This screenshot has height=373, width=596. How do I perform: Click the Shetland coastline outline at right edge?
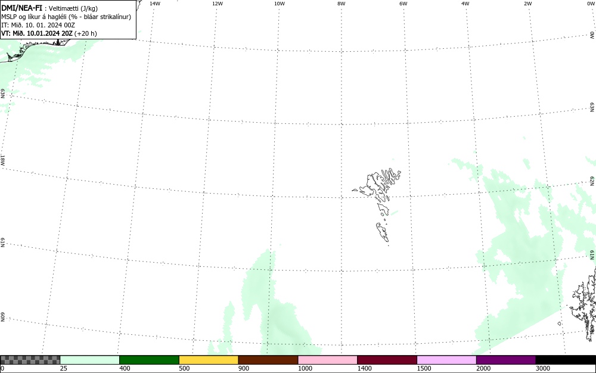pyautogui.click(x=584, y=304)
